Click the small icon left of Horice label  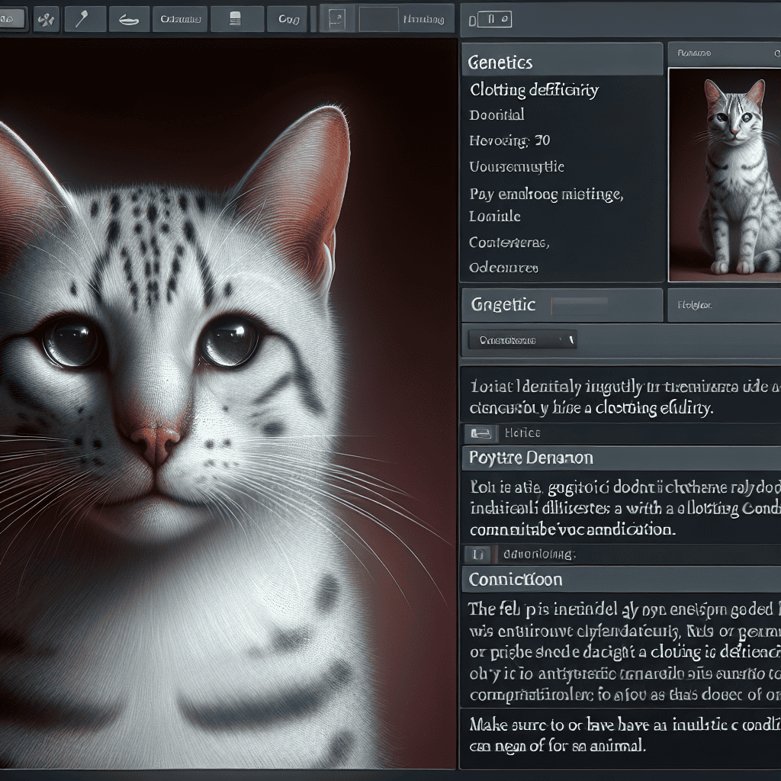pyautogui.click(x=480, y=433)
